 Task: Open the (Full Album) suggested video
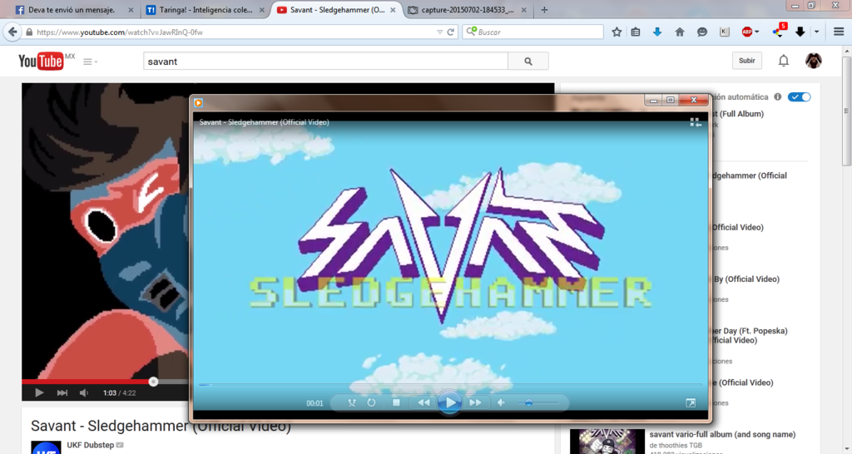pos(738,114)
